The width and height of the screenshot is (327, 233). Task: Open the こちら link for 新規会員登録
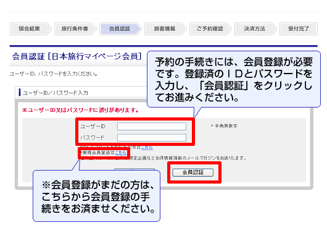121,153
